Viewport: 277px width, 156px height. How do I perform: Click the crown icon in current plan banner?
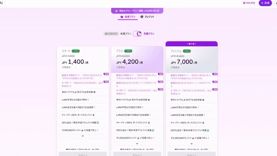pos(116,11)
